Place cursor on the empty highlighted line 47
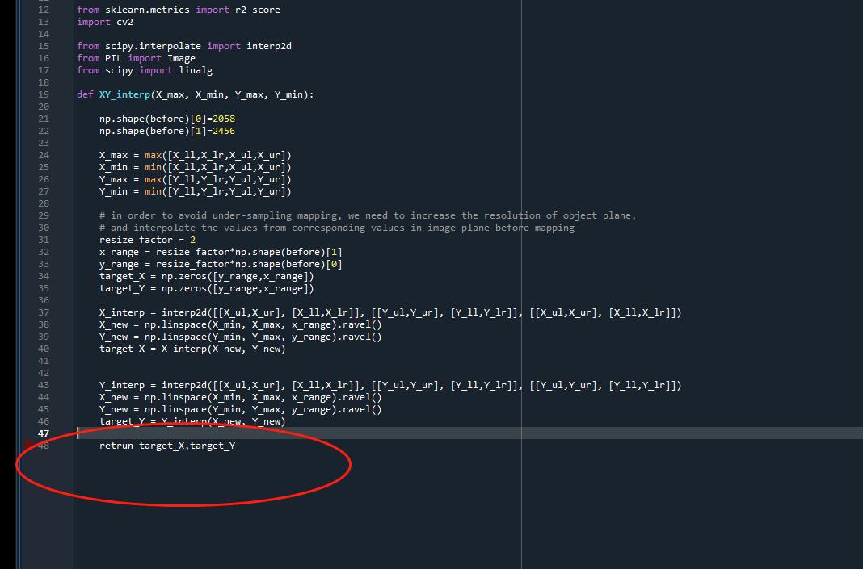Viewport: 863px width, 569px height. [x=323, y=433]
